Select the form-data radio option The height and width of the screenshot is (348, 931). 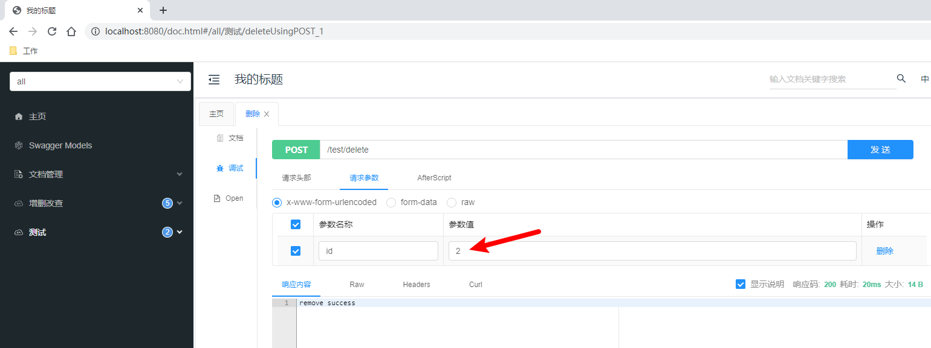[391, 203]
